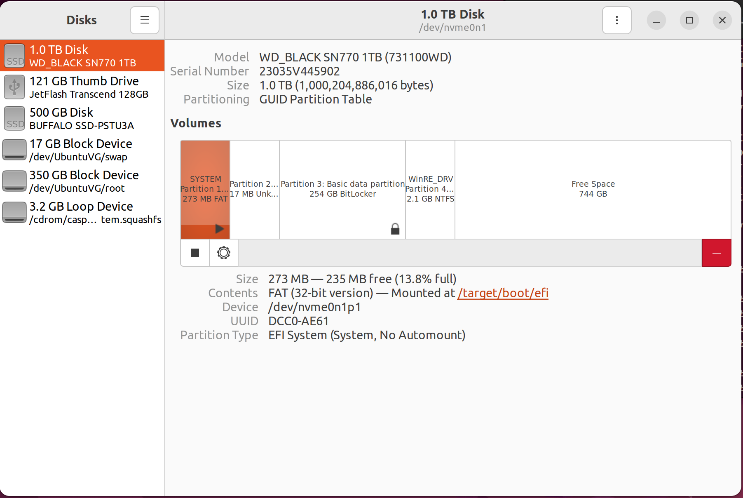Delete selected partition with red minus icon
Image resolution: width=743 pixels, height=498 pixels.
(716, 253)
